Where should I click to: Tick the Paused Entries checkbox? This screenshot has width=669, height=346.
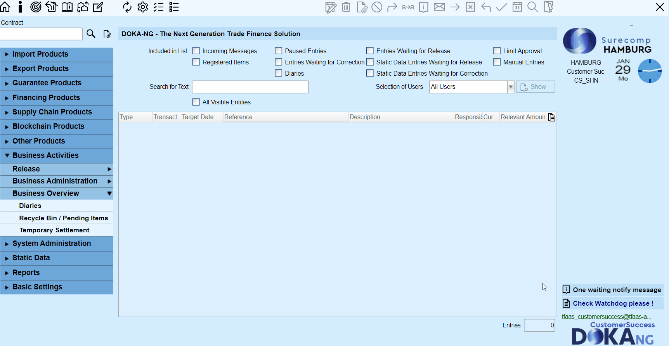point(279,51)
